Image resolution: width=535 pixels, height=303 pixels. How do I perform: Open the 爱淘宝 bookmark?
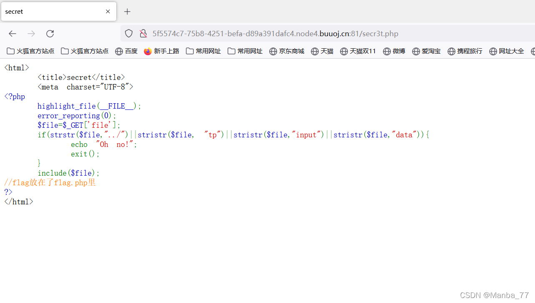426,51
